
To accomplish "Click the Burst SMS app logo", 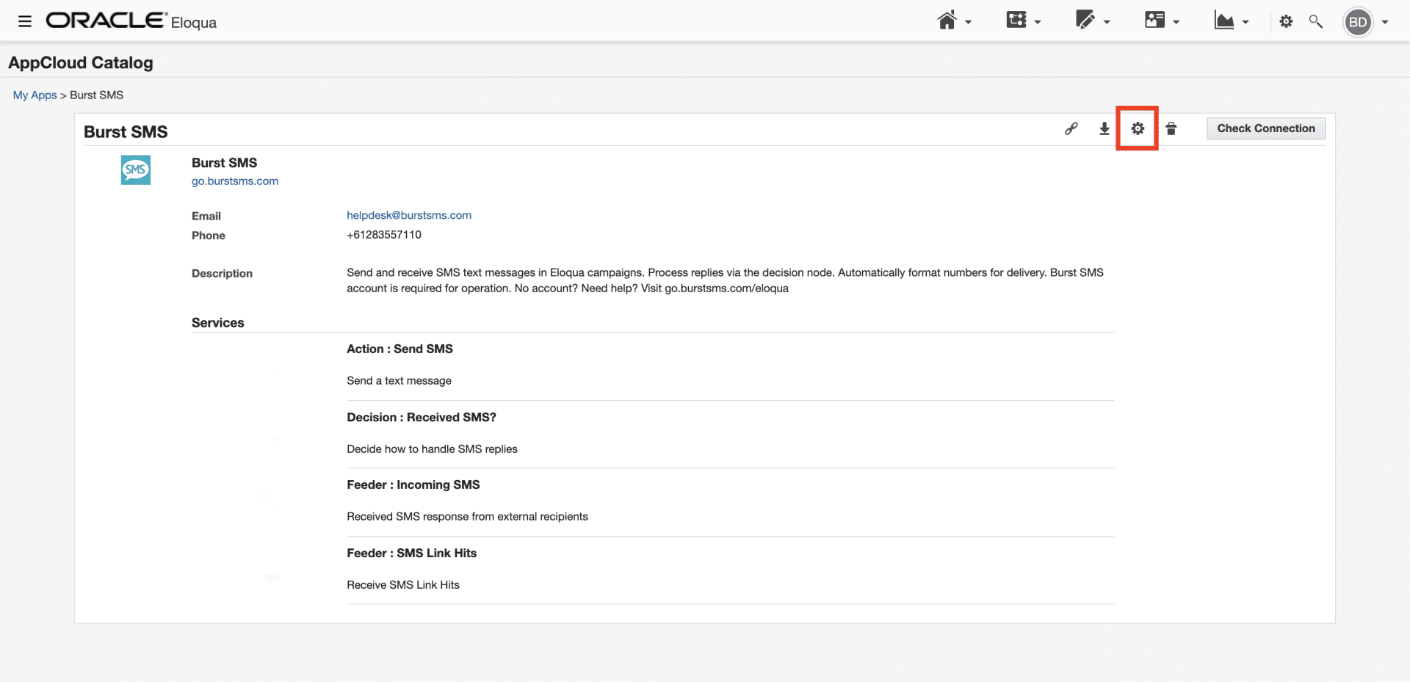I will pyautogui.click(x=136, y=170).
